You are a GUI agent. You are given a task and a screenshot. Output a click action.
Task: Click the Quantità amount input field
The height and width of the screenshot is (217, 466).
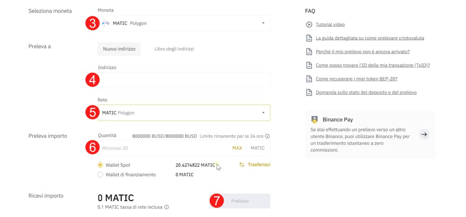pyautogui.click(x=163, y=148)
